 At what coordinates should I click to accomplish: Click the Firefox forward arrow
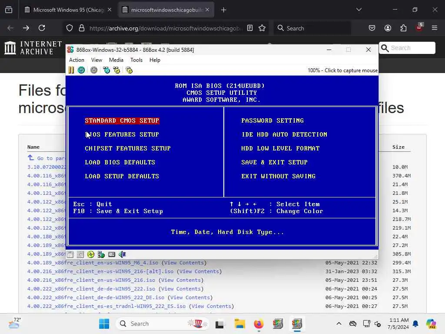coord(26,28)
